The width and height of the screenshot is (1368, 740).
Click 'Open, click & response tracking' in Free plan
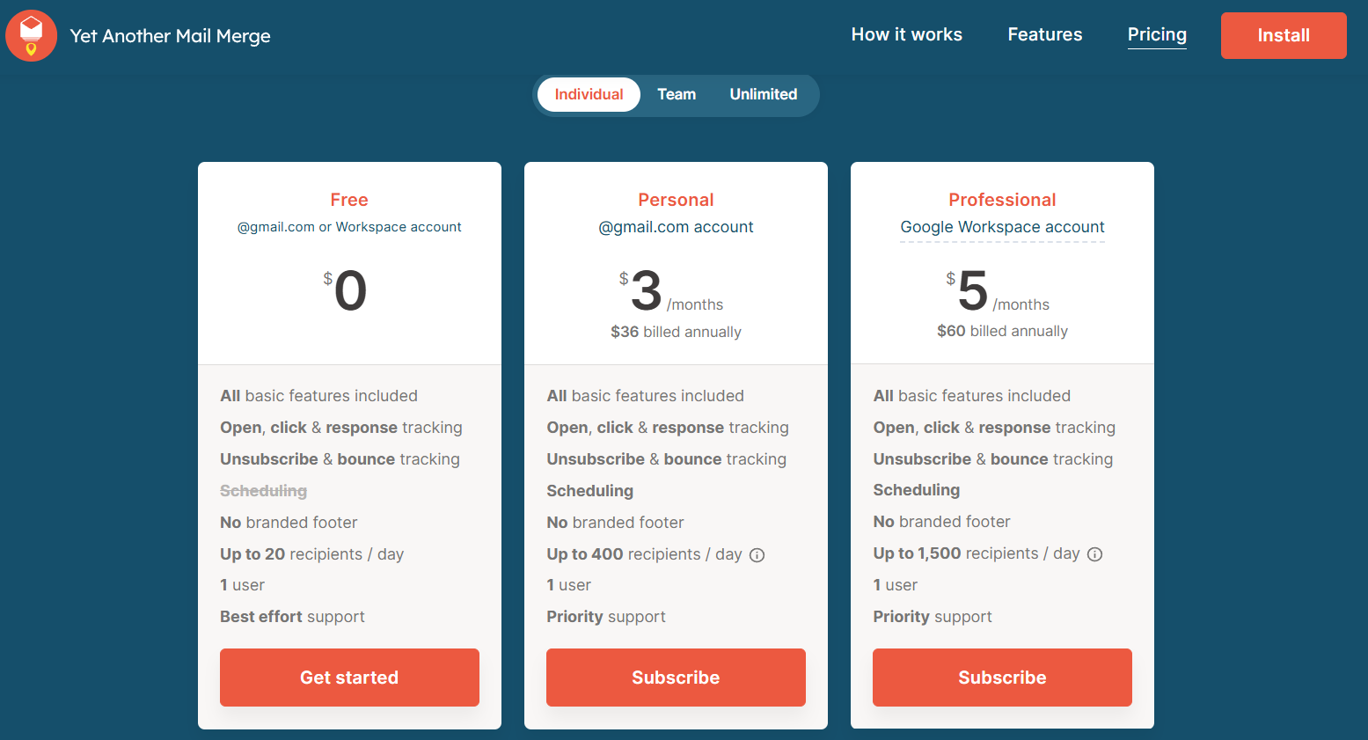(x=340, y=428)
